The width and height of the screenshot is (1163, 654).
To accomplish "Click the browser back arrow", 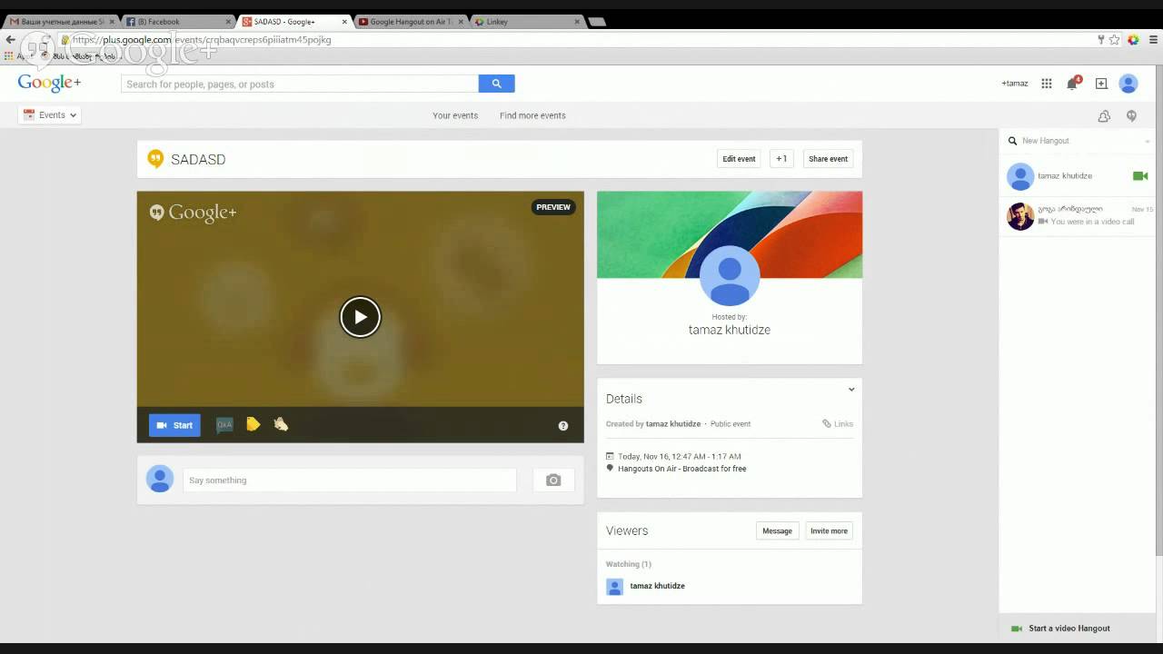I will coord(10,40).
